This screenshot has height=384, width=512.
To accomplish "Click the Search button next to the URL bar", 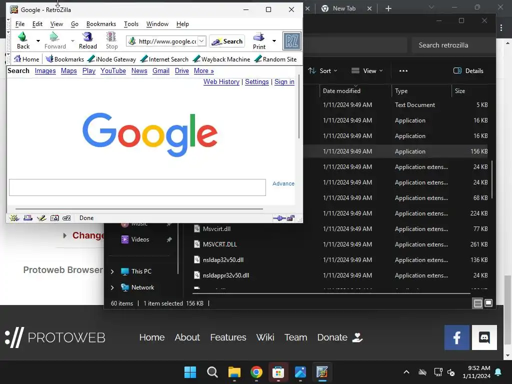I will point(227,41).
